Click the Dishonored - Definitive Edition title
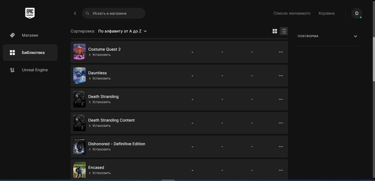The height and width of the screenshot is (181, 375). coord(117,144)
